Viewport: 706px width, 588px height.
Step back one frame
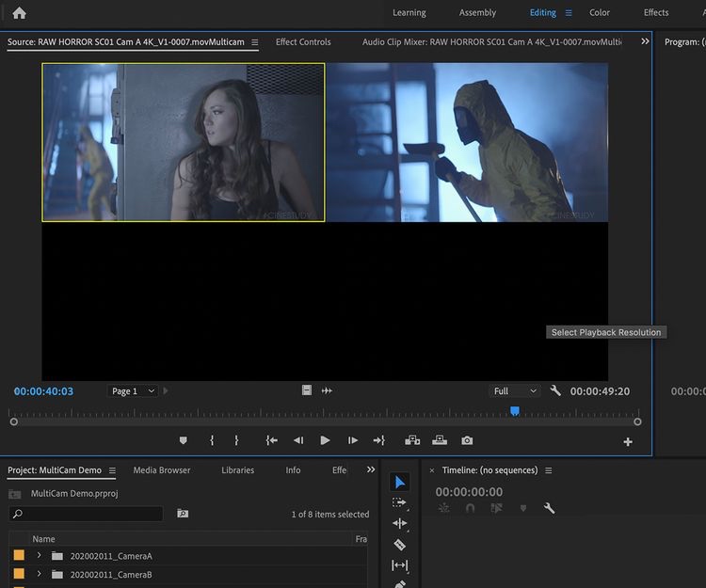click(298, 440)
